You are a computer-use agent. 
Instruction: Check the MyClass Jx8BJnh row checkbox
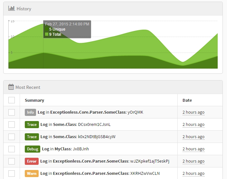coord(12,149)
